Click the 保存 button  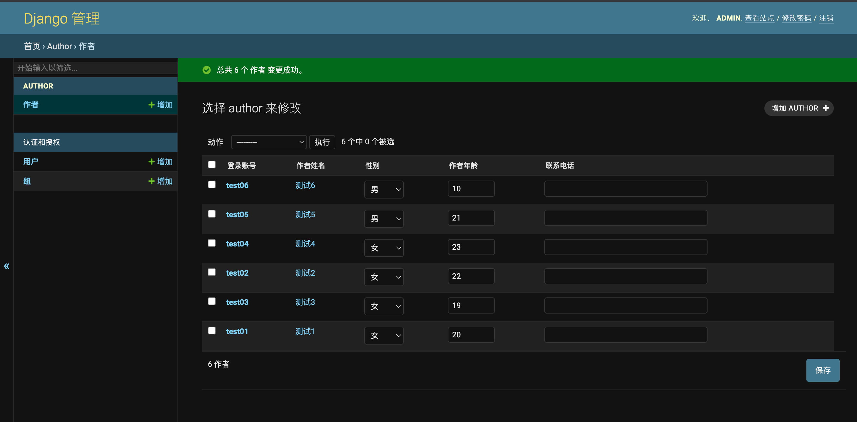(x=823, y=370)
